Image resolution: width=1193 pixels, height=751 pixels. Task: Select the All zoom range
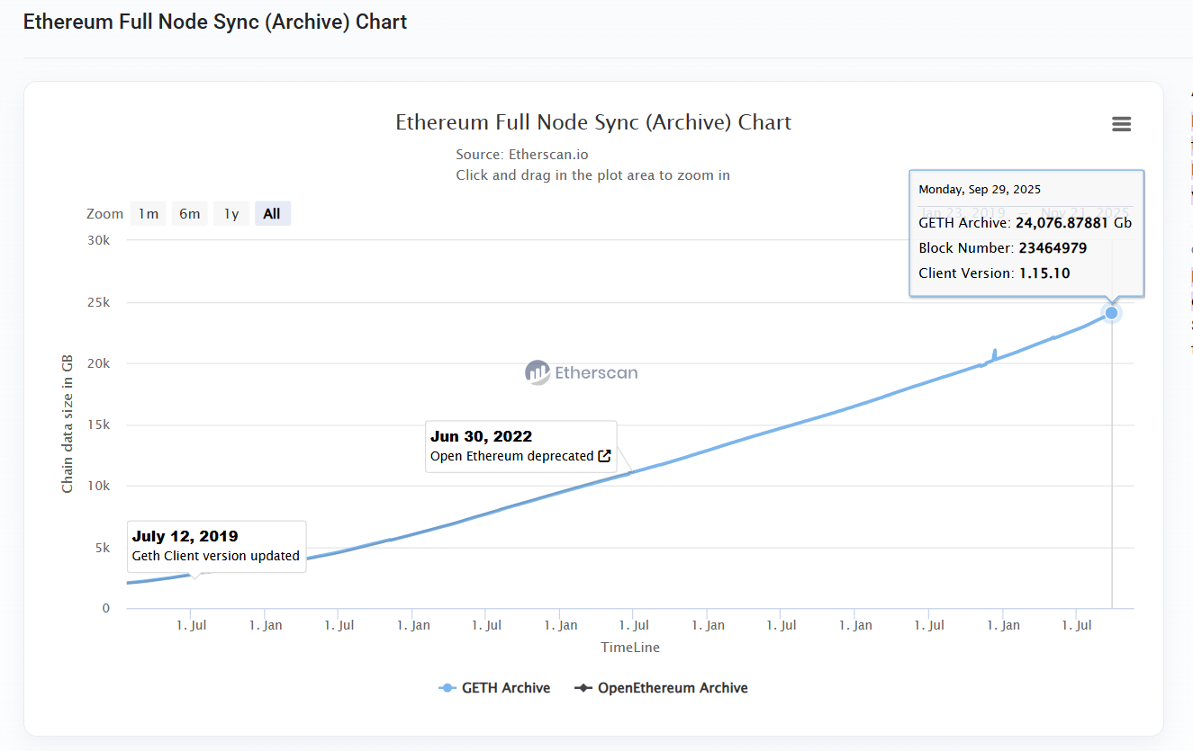coord(272,214)
